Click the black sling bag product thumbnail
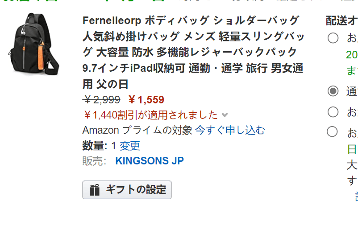Screen dimensions: 358x225 click(34, 44)
